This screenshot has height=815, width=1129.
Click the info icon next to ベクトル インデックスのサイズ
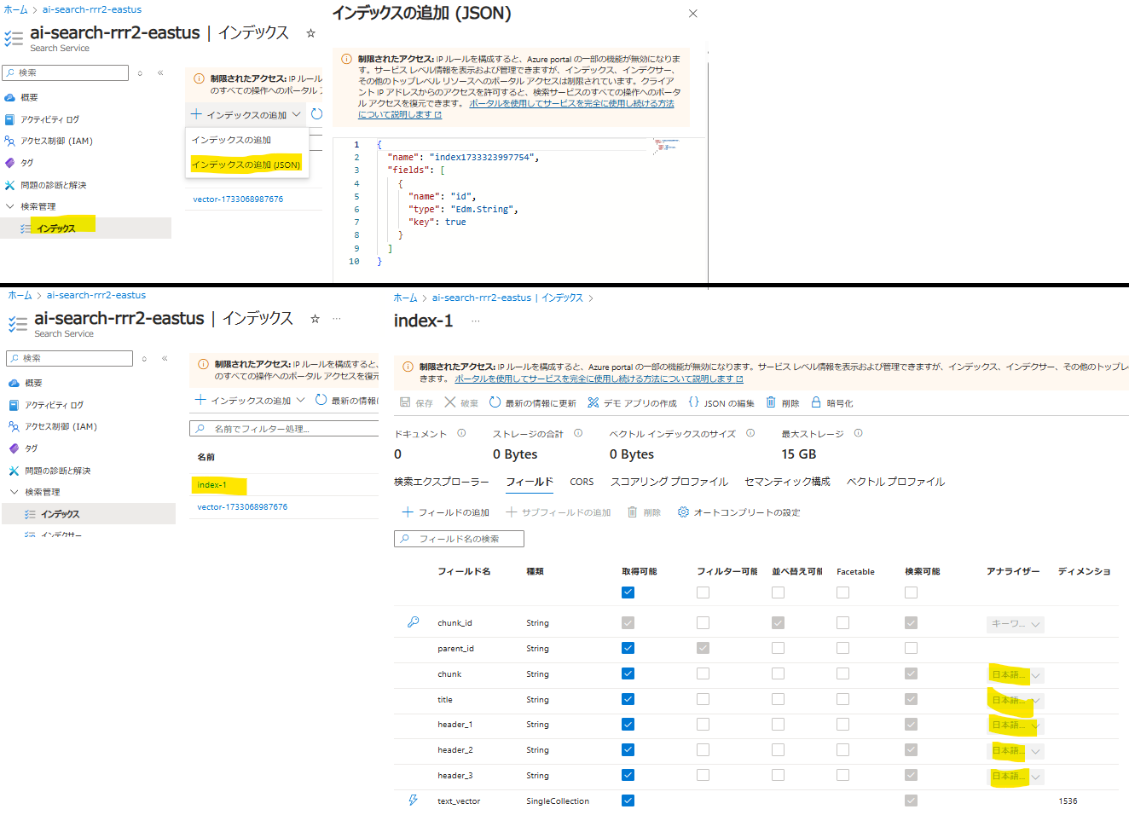pos(750,433)
